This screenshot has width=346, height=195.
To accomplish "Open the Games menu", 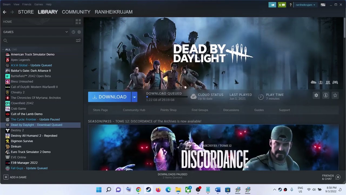I will click(39, 4).
